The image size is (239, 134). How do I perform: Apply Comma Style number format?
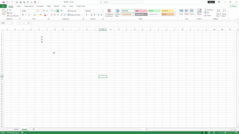tap(94, 15)
